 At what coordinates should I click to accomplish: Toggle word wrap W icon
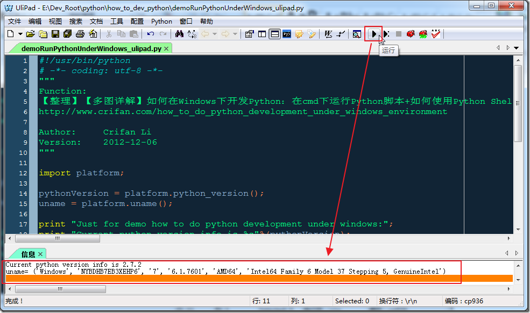[328, 34]
